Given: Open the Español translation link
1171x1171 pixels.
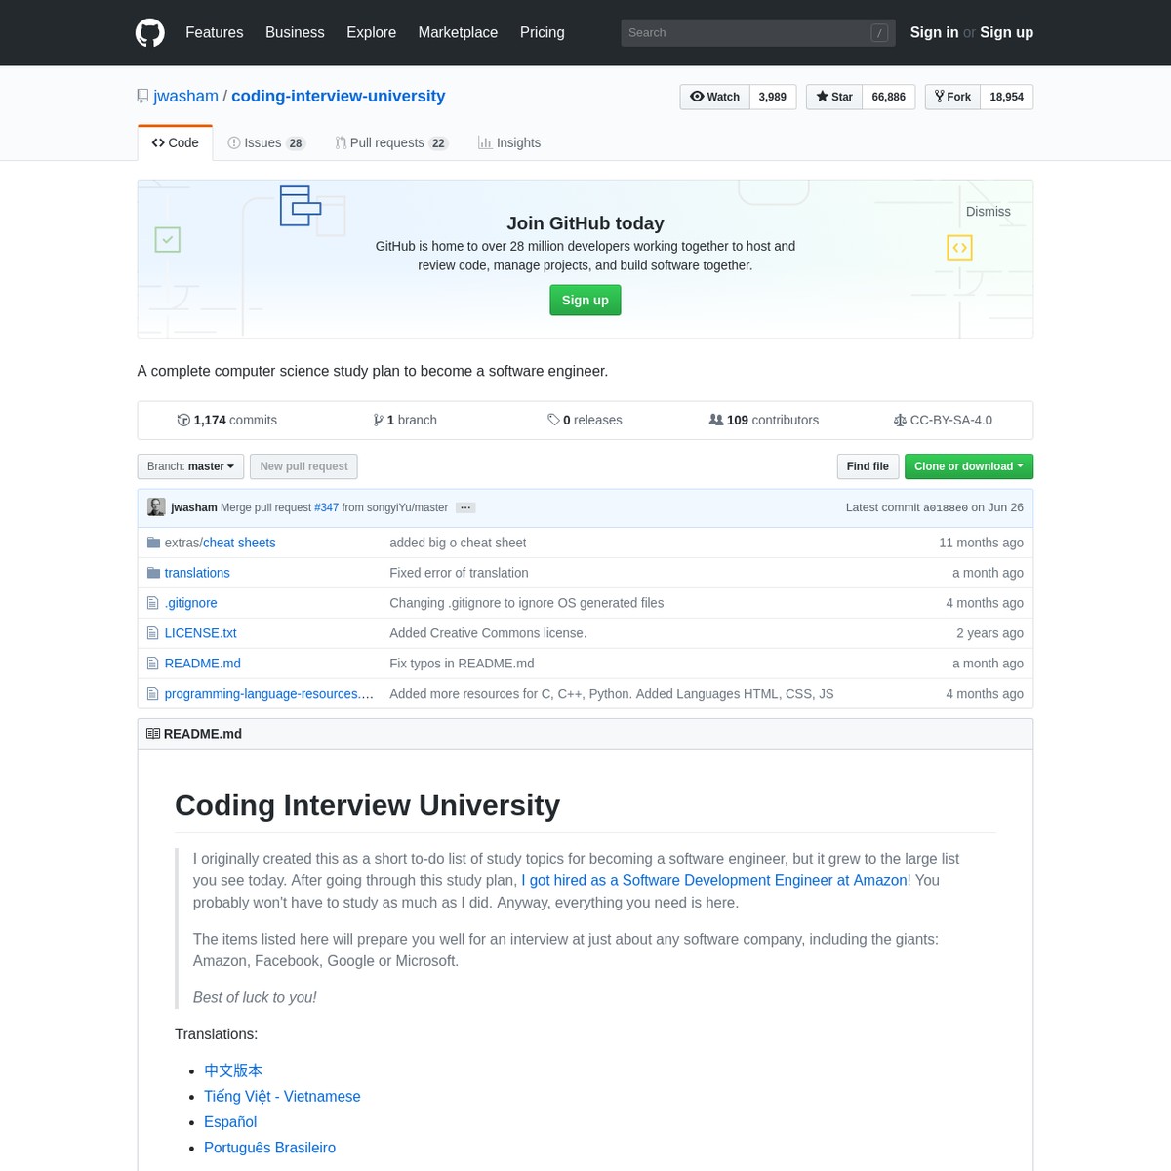Looking at the screenshot, I should coord(230,1122).
